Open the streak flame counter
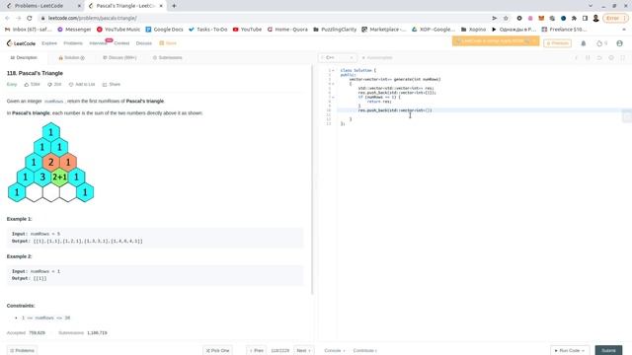The height and width of the screenshot is (355, 632). [601, 43]
